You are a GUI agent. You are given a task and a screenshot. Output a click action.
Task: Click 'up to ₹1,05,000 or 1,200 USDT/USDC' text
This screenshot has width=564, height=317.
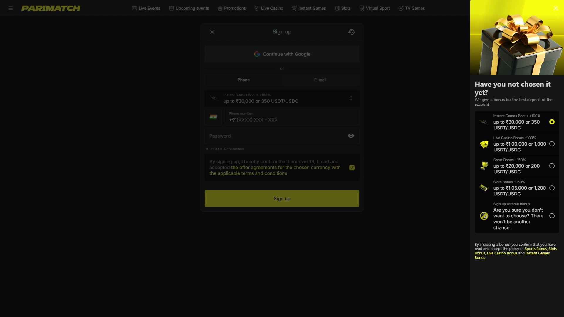pos(520,191)
